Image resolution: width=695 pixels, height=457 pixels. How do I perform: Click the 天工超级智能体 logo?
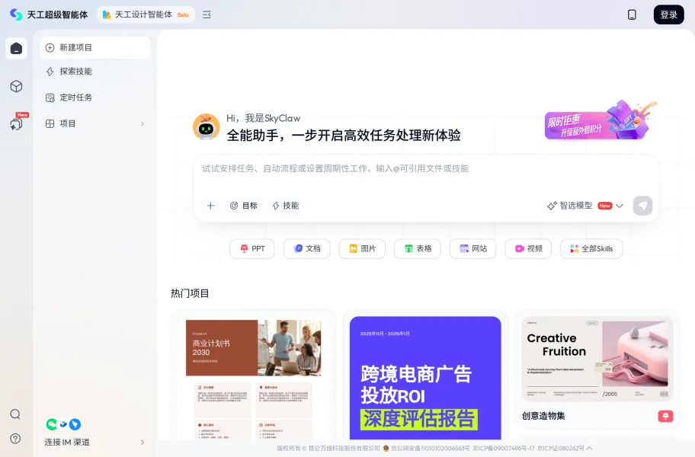[x=49, y=14]
